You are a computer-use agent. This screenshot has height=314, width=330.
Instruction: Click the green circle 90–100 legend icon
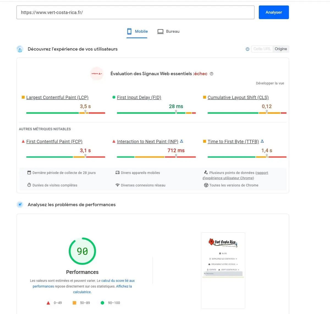coord(103,303)
